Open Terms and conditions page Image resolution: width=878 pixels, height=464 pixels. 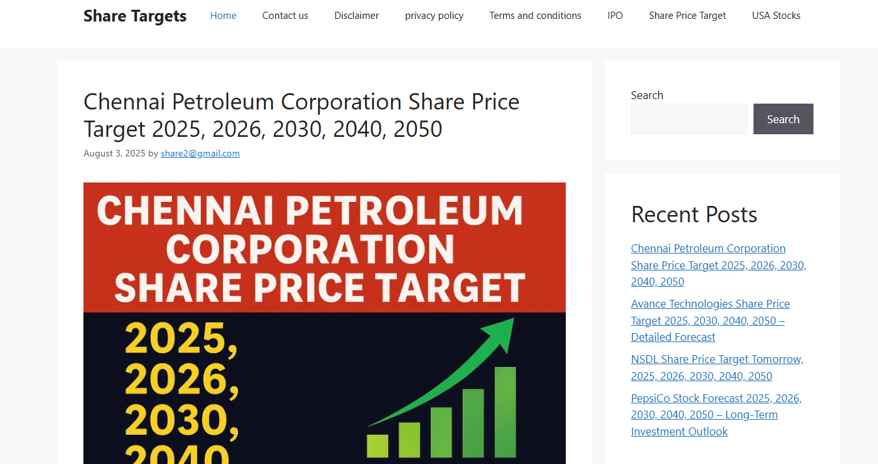click(535, 16)
